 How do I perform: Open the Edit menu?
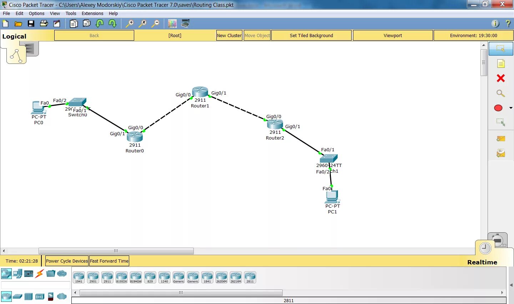(19, 14)
